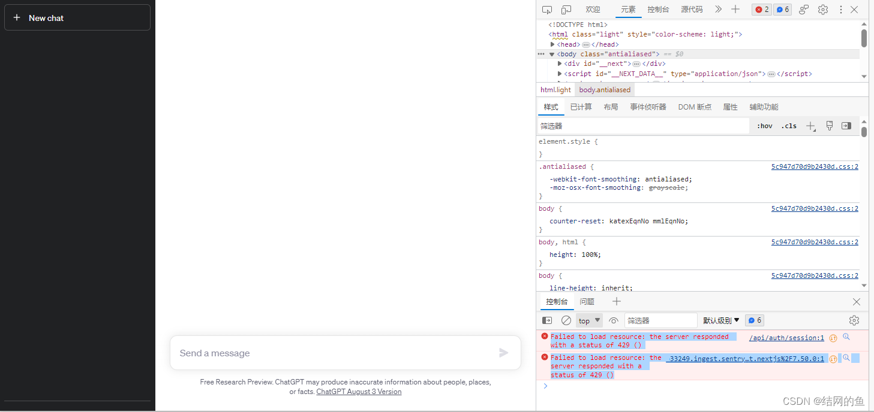The width and height of the screenshot is (874, 412).
Task: Expand the head element node
Action: 552,44
